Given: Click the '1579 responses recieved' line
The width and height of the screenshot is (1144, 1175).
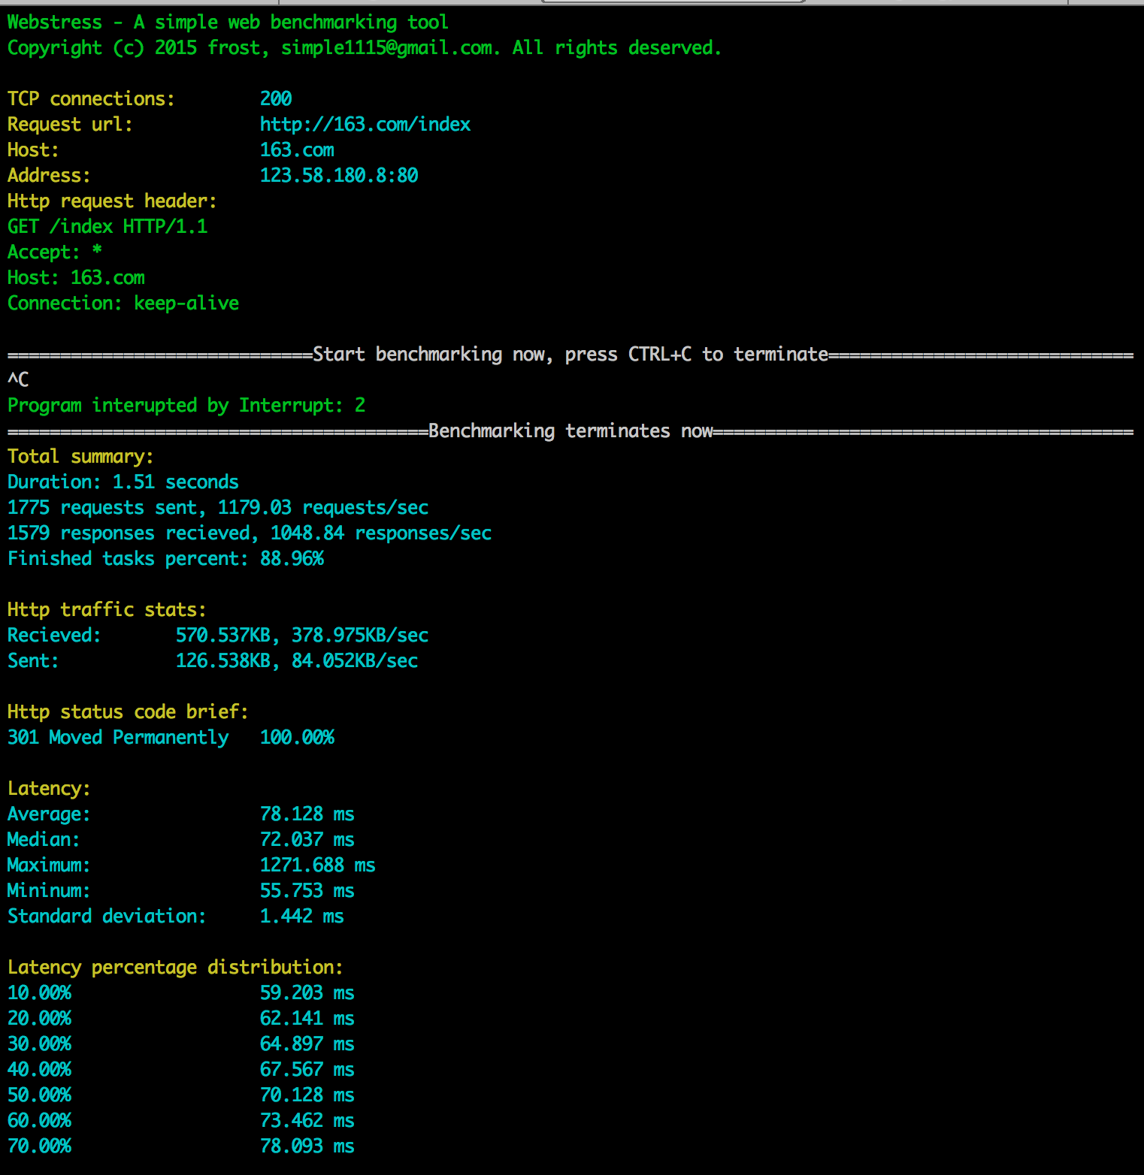Looking at the screenshot, I should coord(250,533).
